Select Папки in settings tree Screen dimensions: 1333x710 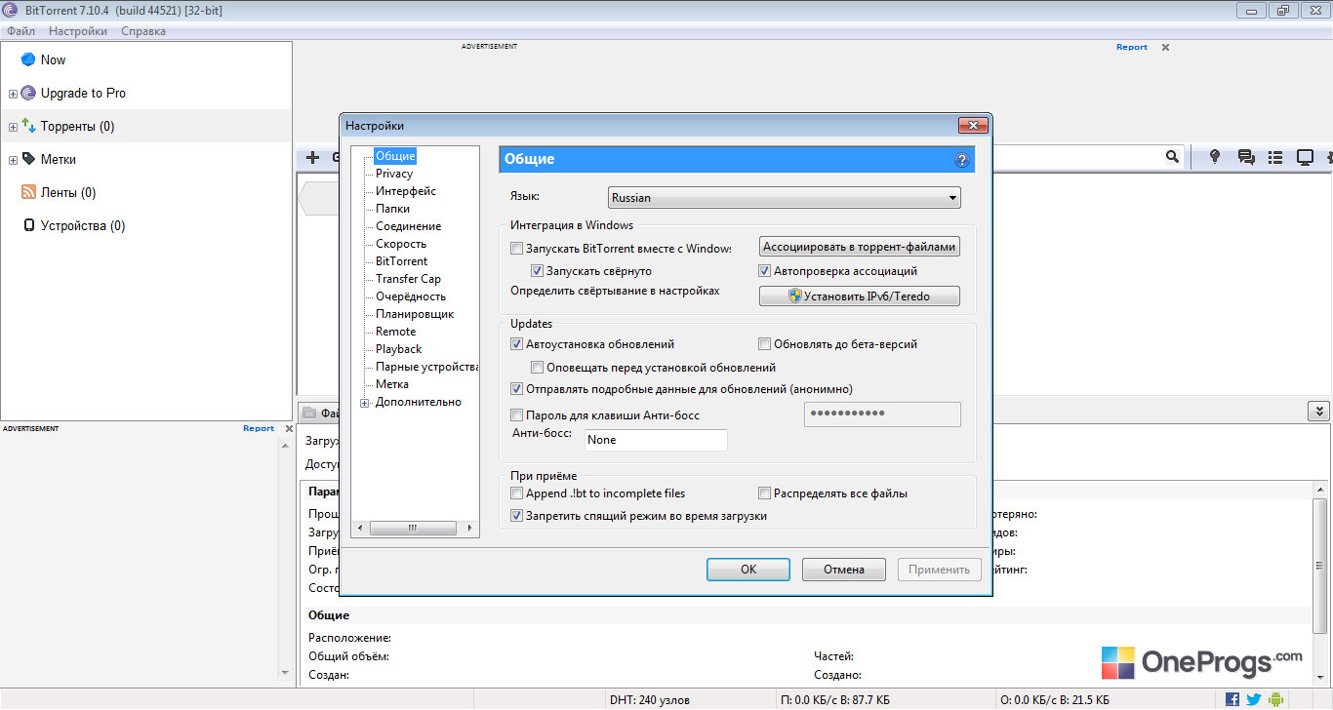[392, 209]
